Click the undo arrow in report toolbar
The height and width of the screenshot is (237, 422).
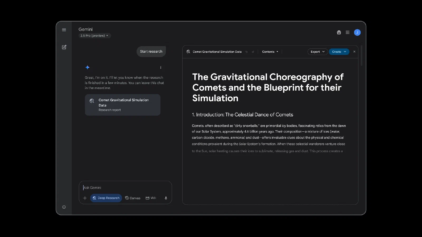click(247, 52)
